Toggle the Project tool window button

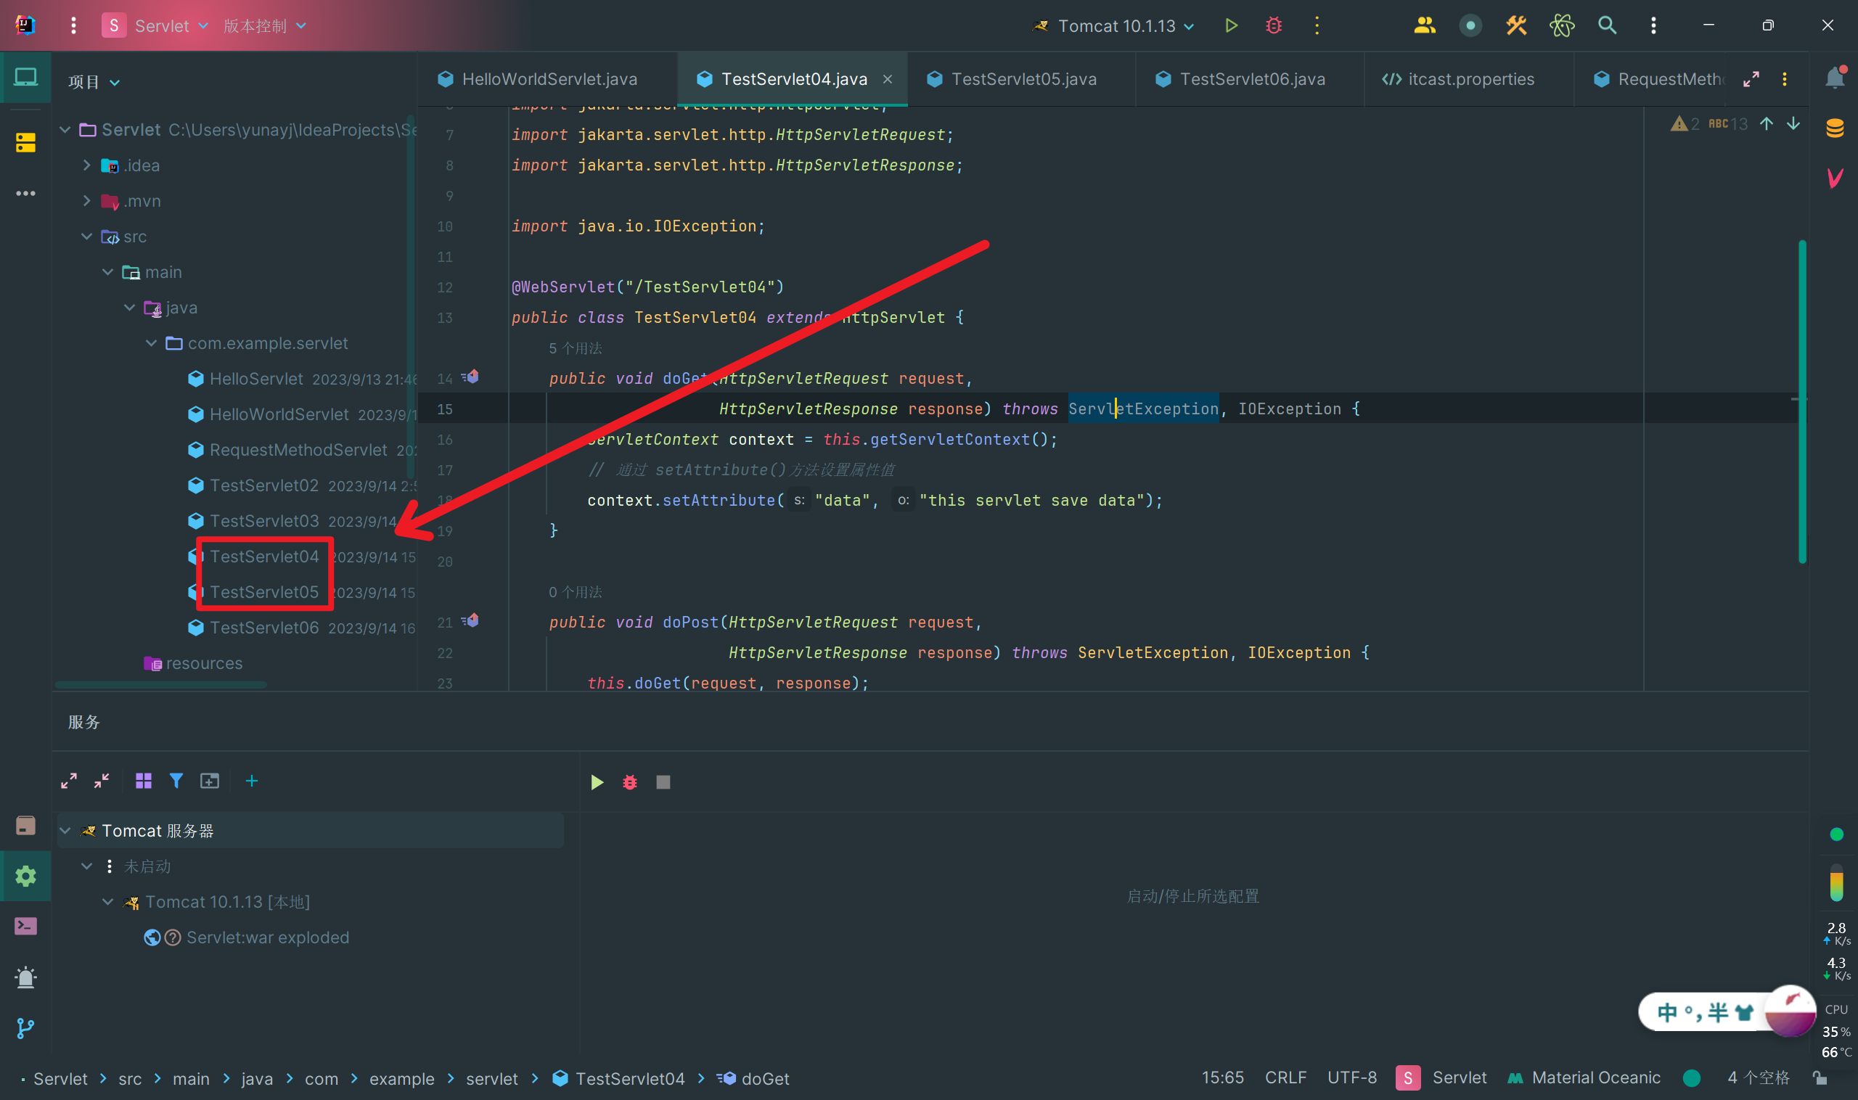pos(25,77)
